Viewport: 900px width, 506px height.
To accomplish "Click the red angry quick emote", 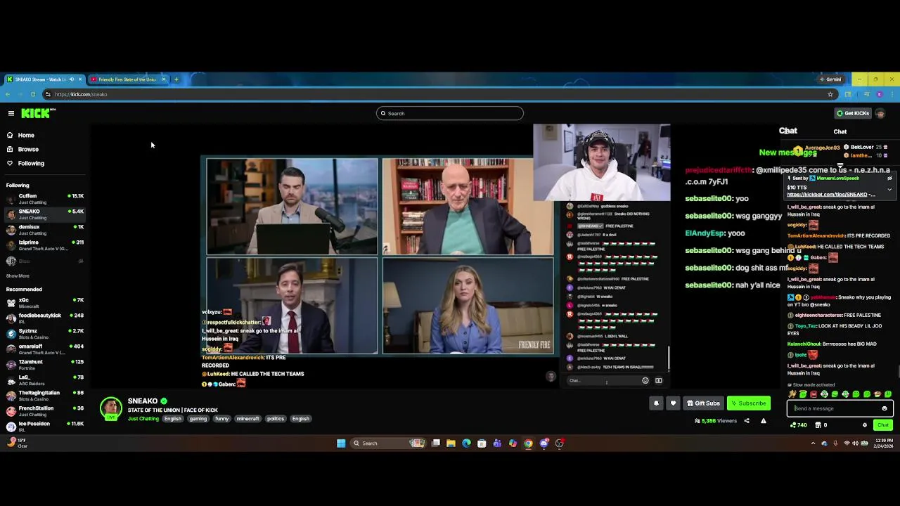I will pyautogui.click(x=814, y=394).
